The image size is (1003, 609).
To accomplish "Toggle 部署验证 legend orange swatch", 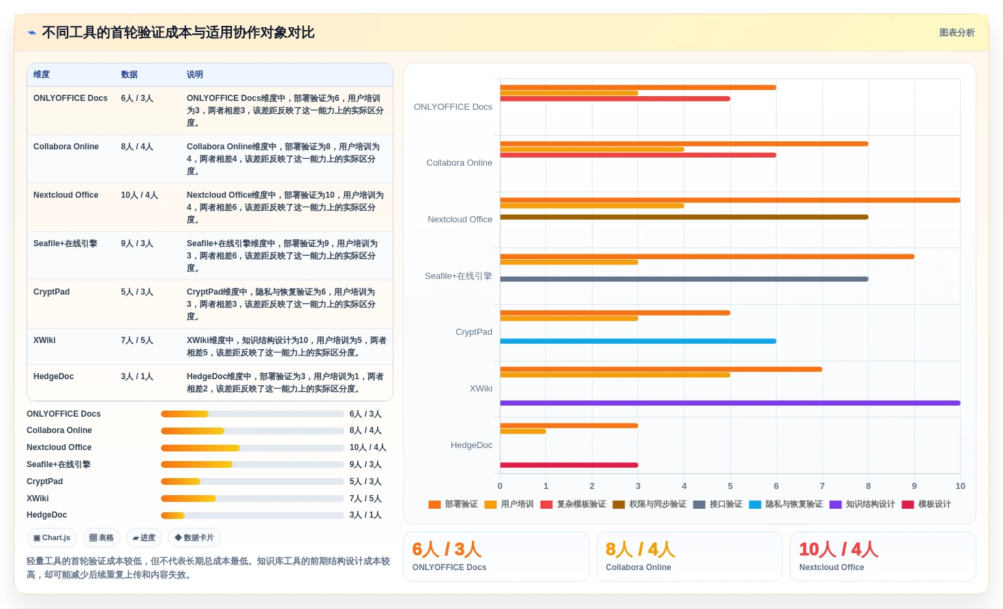I will coord(435,505).
